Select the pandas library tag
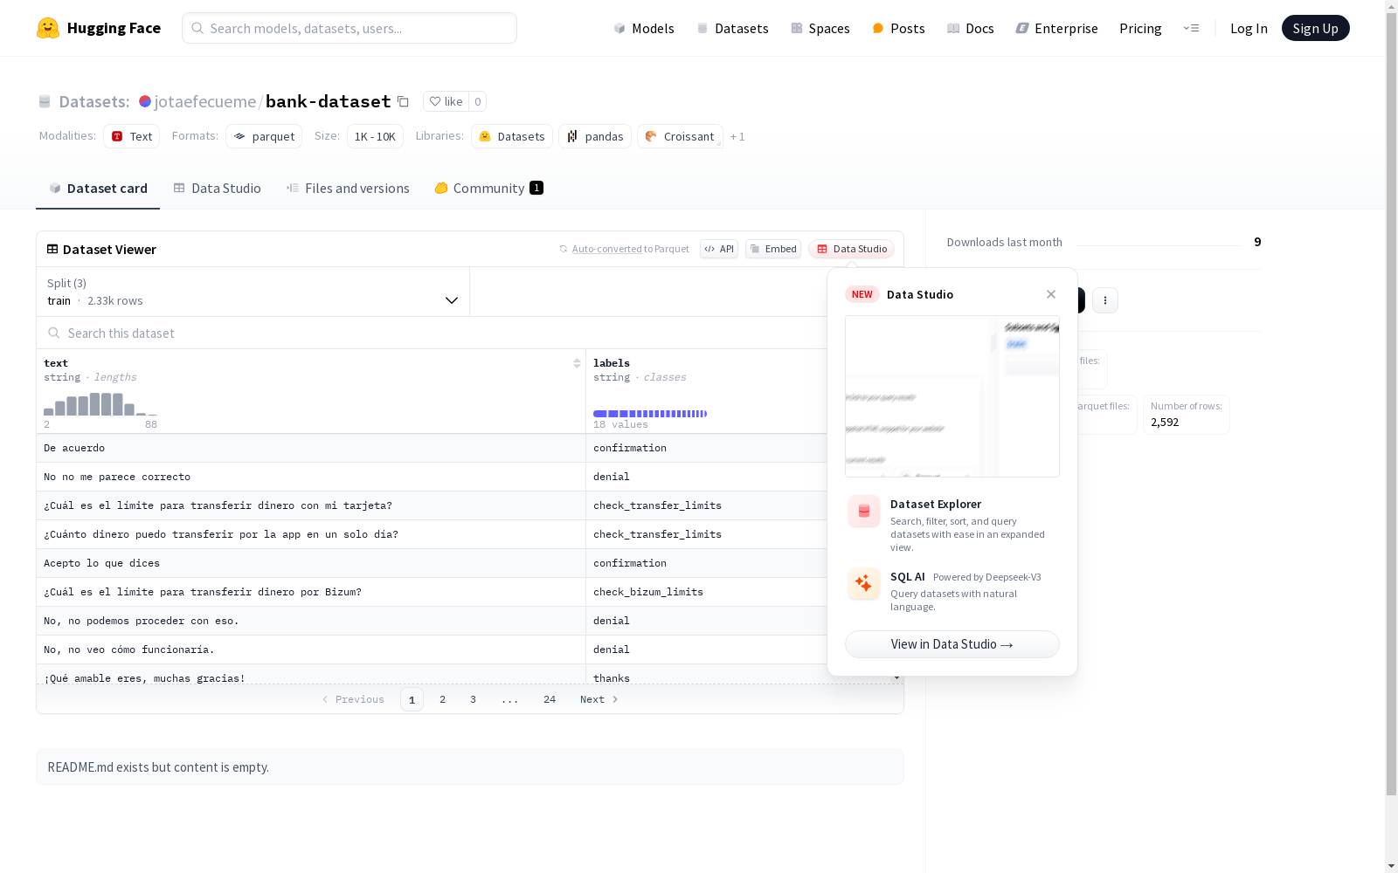1398x873 pixels. tap(595, 137)
